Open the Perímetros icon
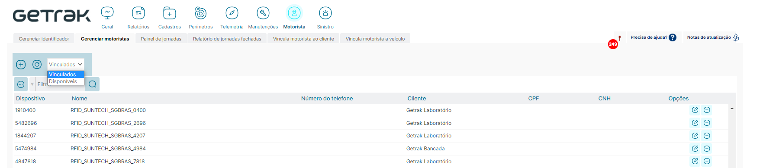 click(201, 13)
